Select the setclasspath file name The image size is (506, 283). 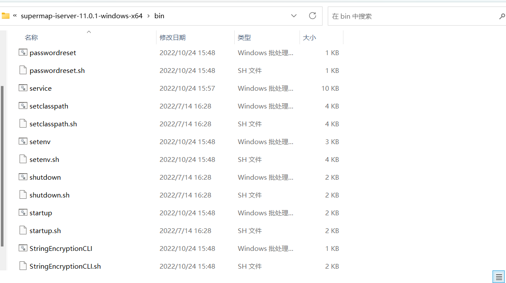49,106
